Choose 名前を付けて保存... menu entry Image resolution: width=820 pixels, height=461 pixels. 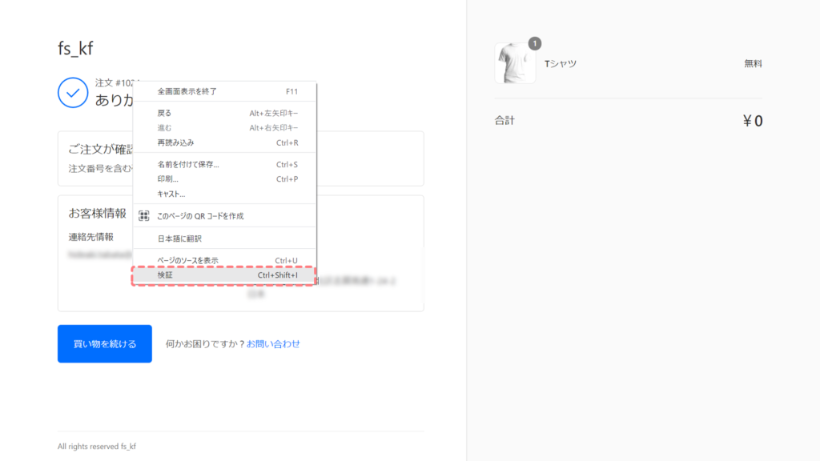(x=224, y=164)
